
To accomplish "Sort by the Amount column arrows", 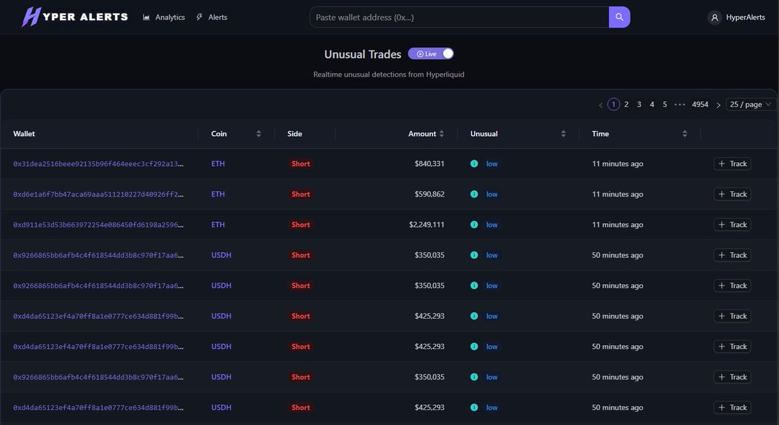I will tap(441, 134).
